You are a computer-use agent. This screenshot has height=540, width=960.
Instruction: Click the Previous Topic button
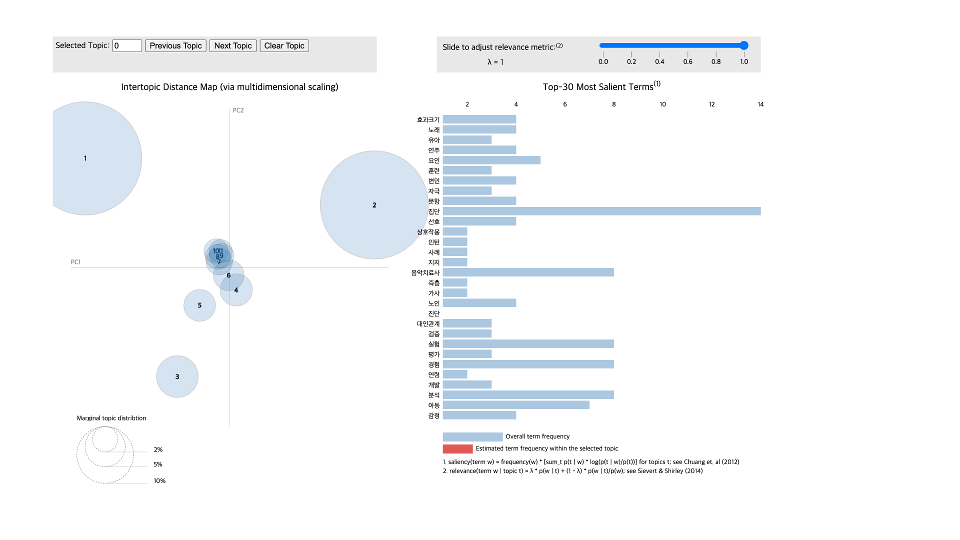(x=175, y=45)
